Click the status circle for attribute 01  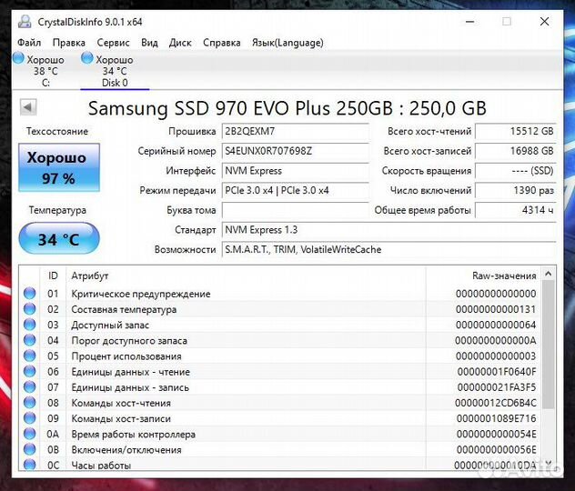(x=30, y=293)
